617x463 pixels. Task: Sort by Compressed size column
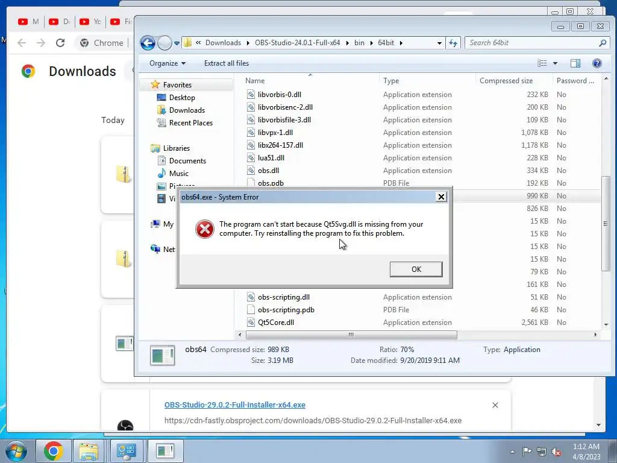(x=506, y=81)
